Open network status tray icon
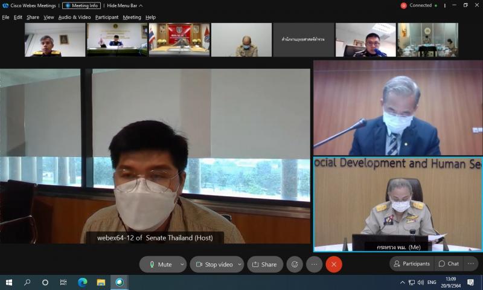The width and height of the screenshot is (483, 290). pos(412,282)
